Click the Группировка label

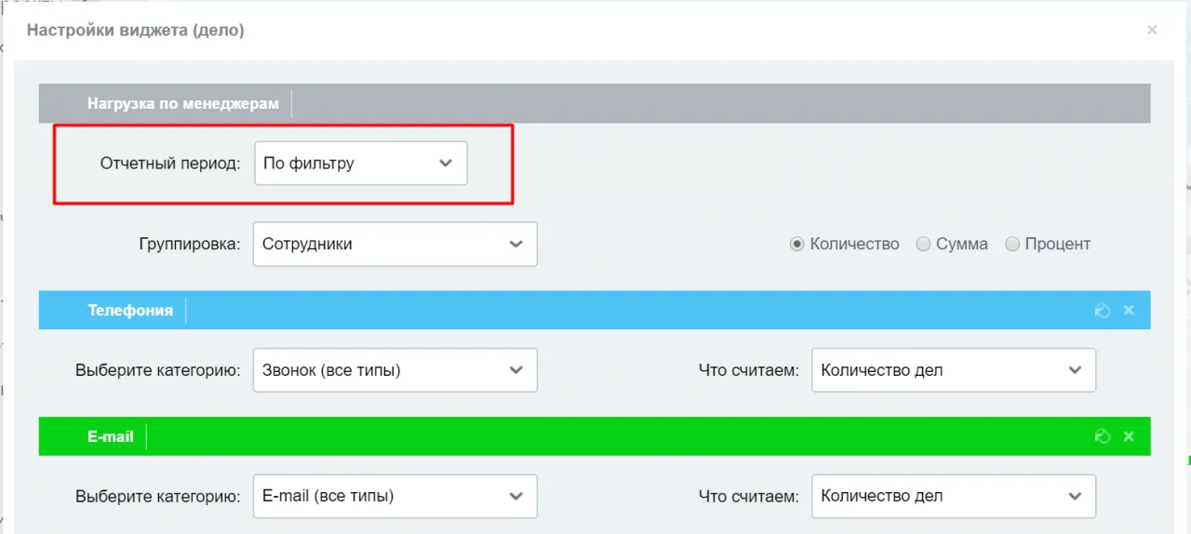tap(189, 245)
